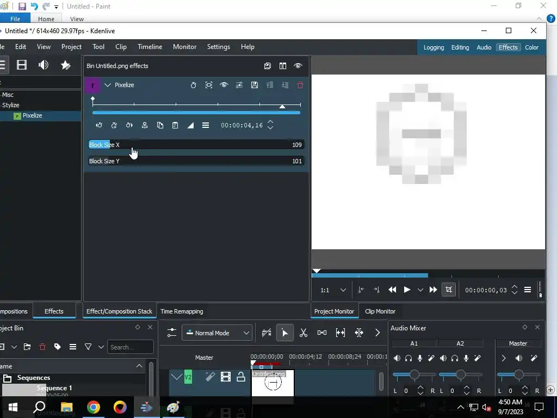Open the Project menu
Viewport: 557px width, 418px height.
click(x=71, y=47)
